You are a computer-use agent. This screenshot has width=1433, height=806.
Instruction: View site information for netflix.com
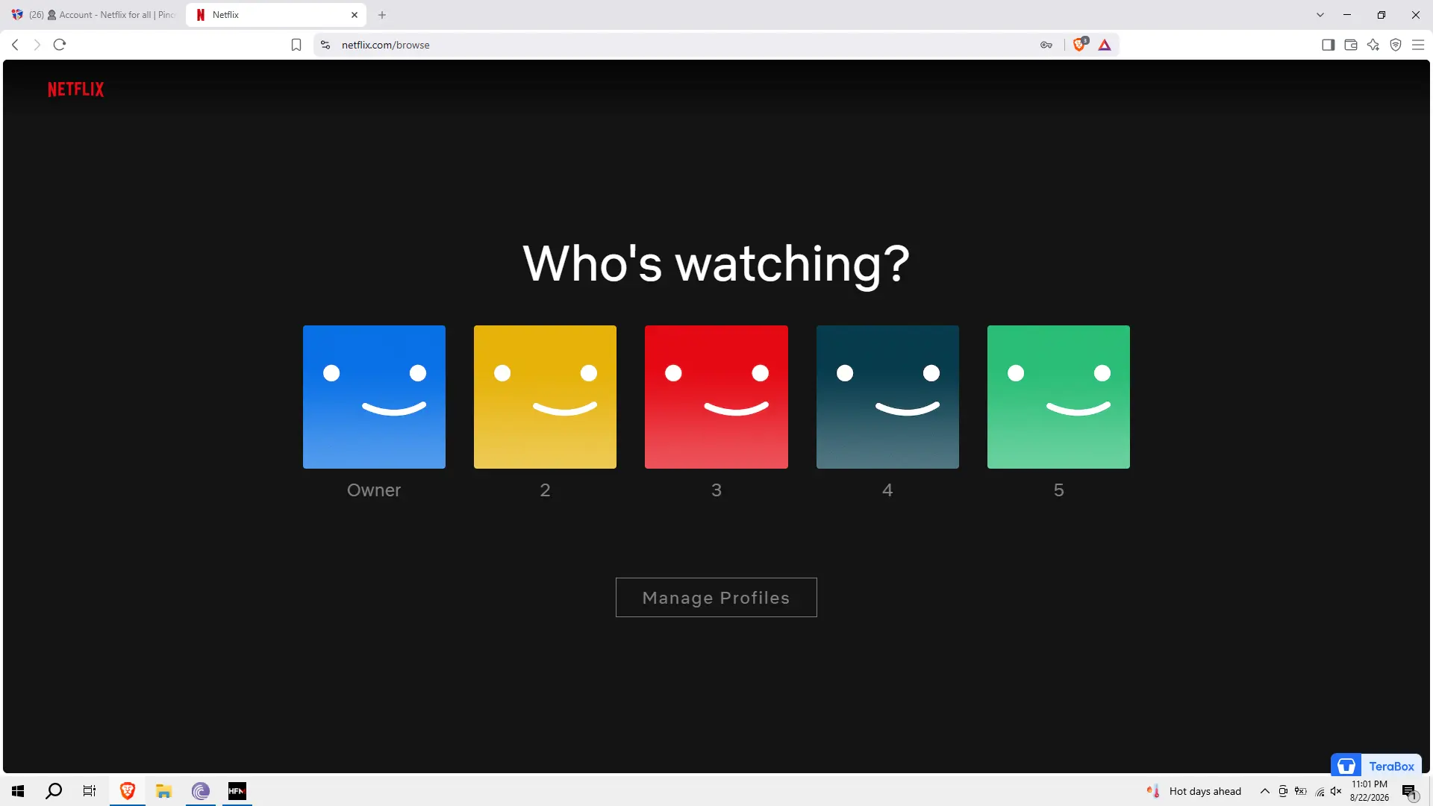click(325, 45)
